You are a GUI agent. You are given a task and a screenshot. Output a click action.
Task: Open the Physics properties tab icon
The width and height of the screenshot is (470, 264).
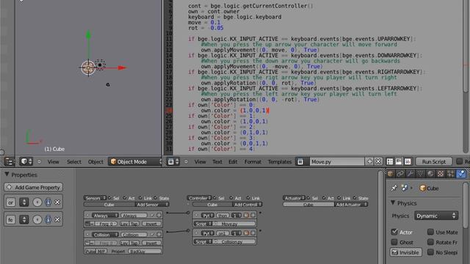tap(460, 174)
